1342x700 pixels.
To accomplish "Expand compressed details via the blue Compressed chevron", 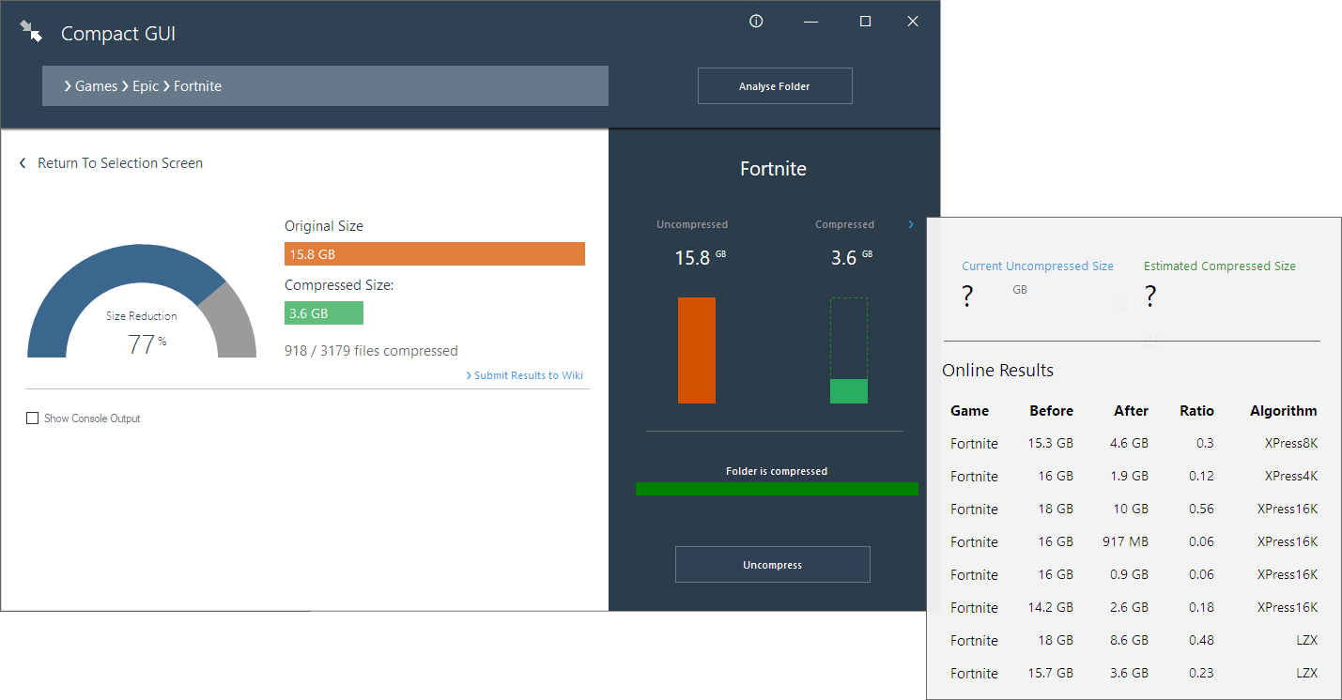I will tap(910, 224).
